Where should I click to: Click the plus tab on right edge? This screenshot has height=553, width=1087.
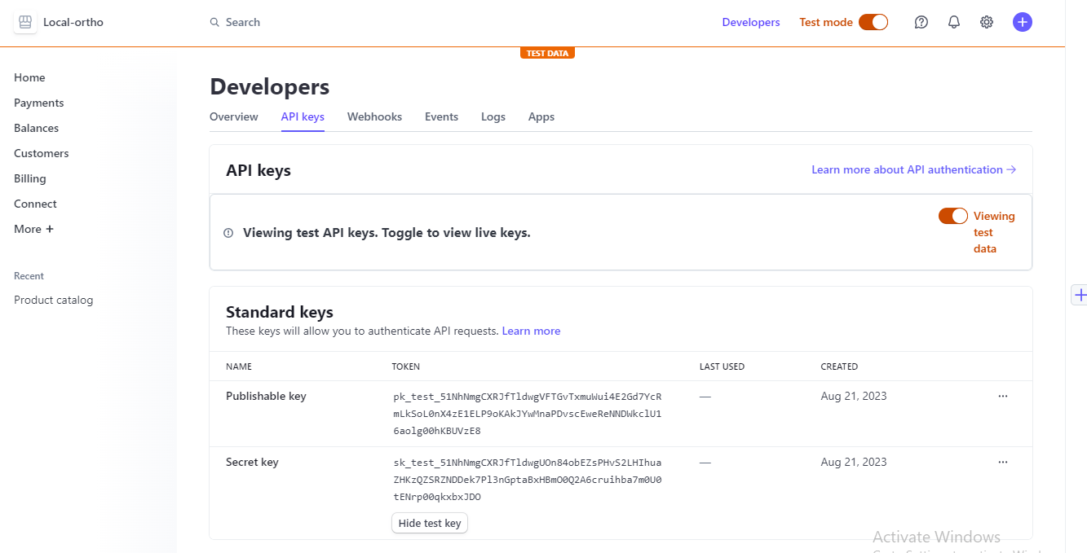(1080, 295)
